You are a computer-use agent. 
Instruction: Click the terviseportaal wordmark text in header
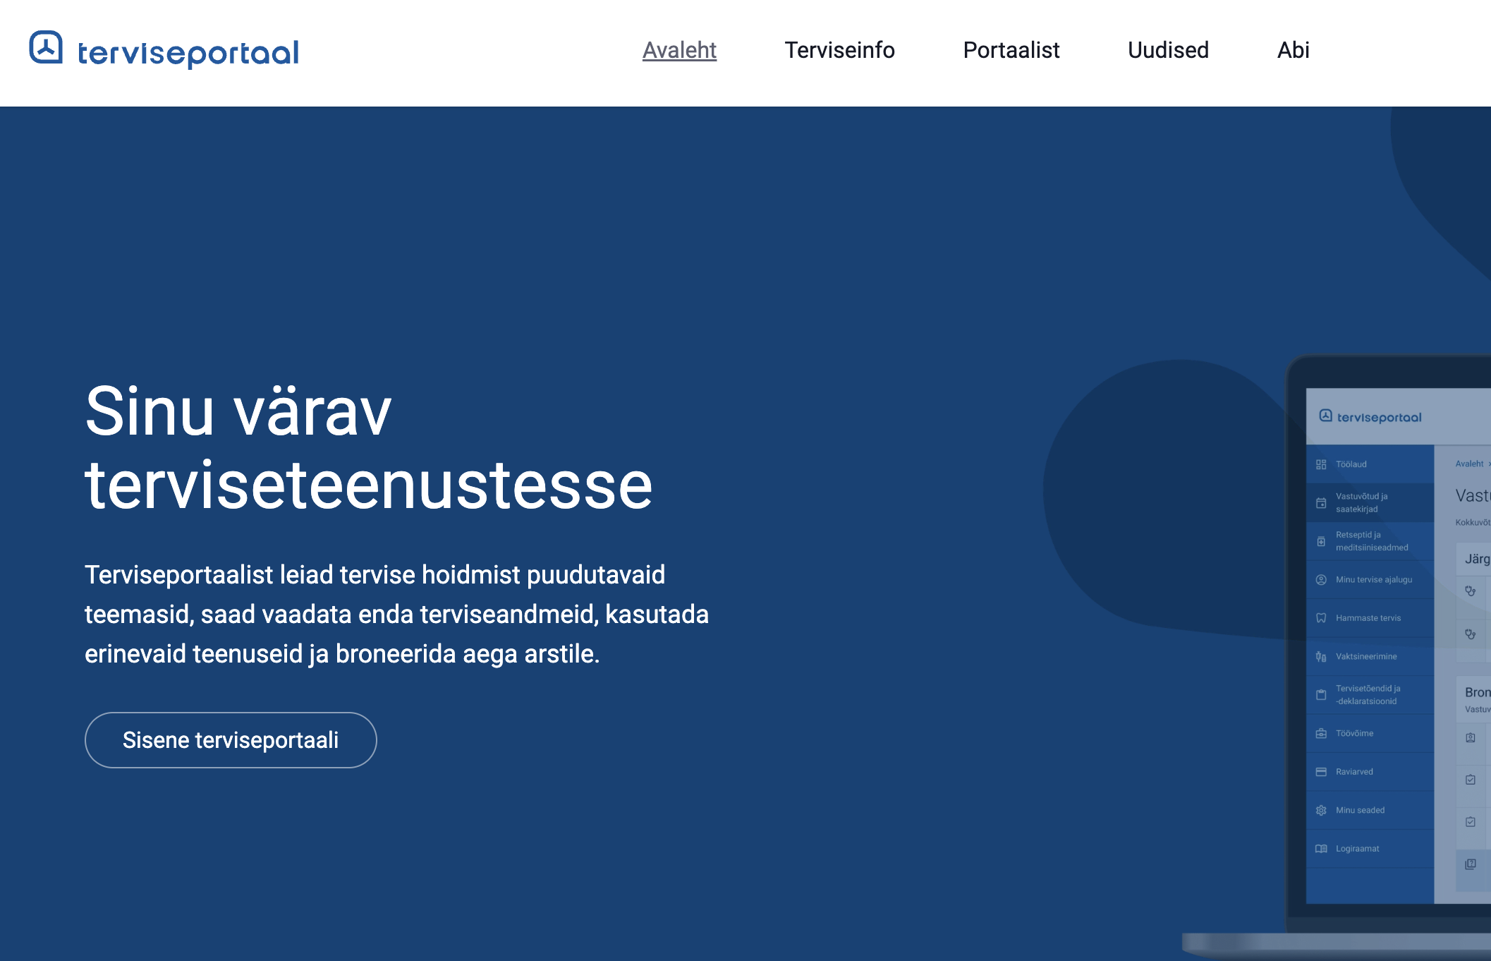coord(188,53)
